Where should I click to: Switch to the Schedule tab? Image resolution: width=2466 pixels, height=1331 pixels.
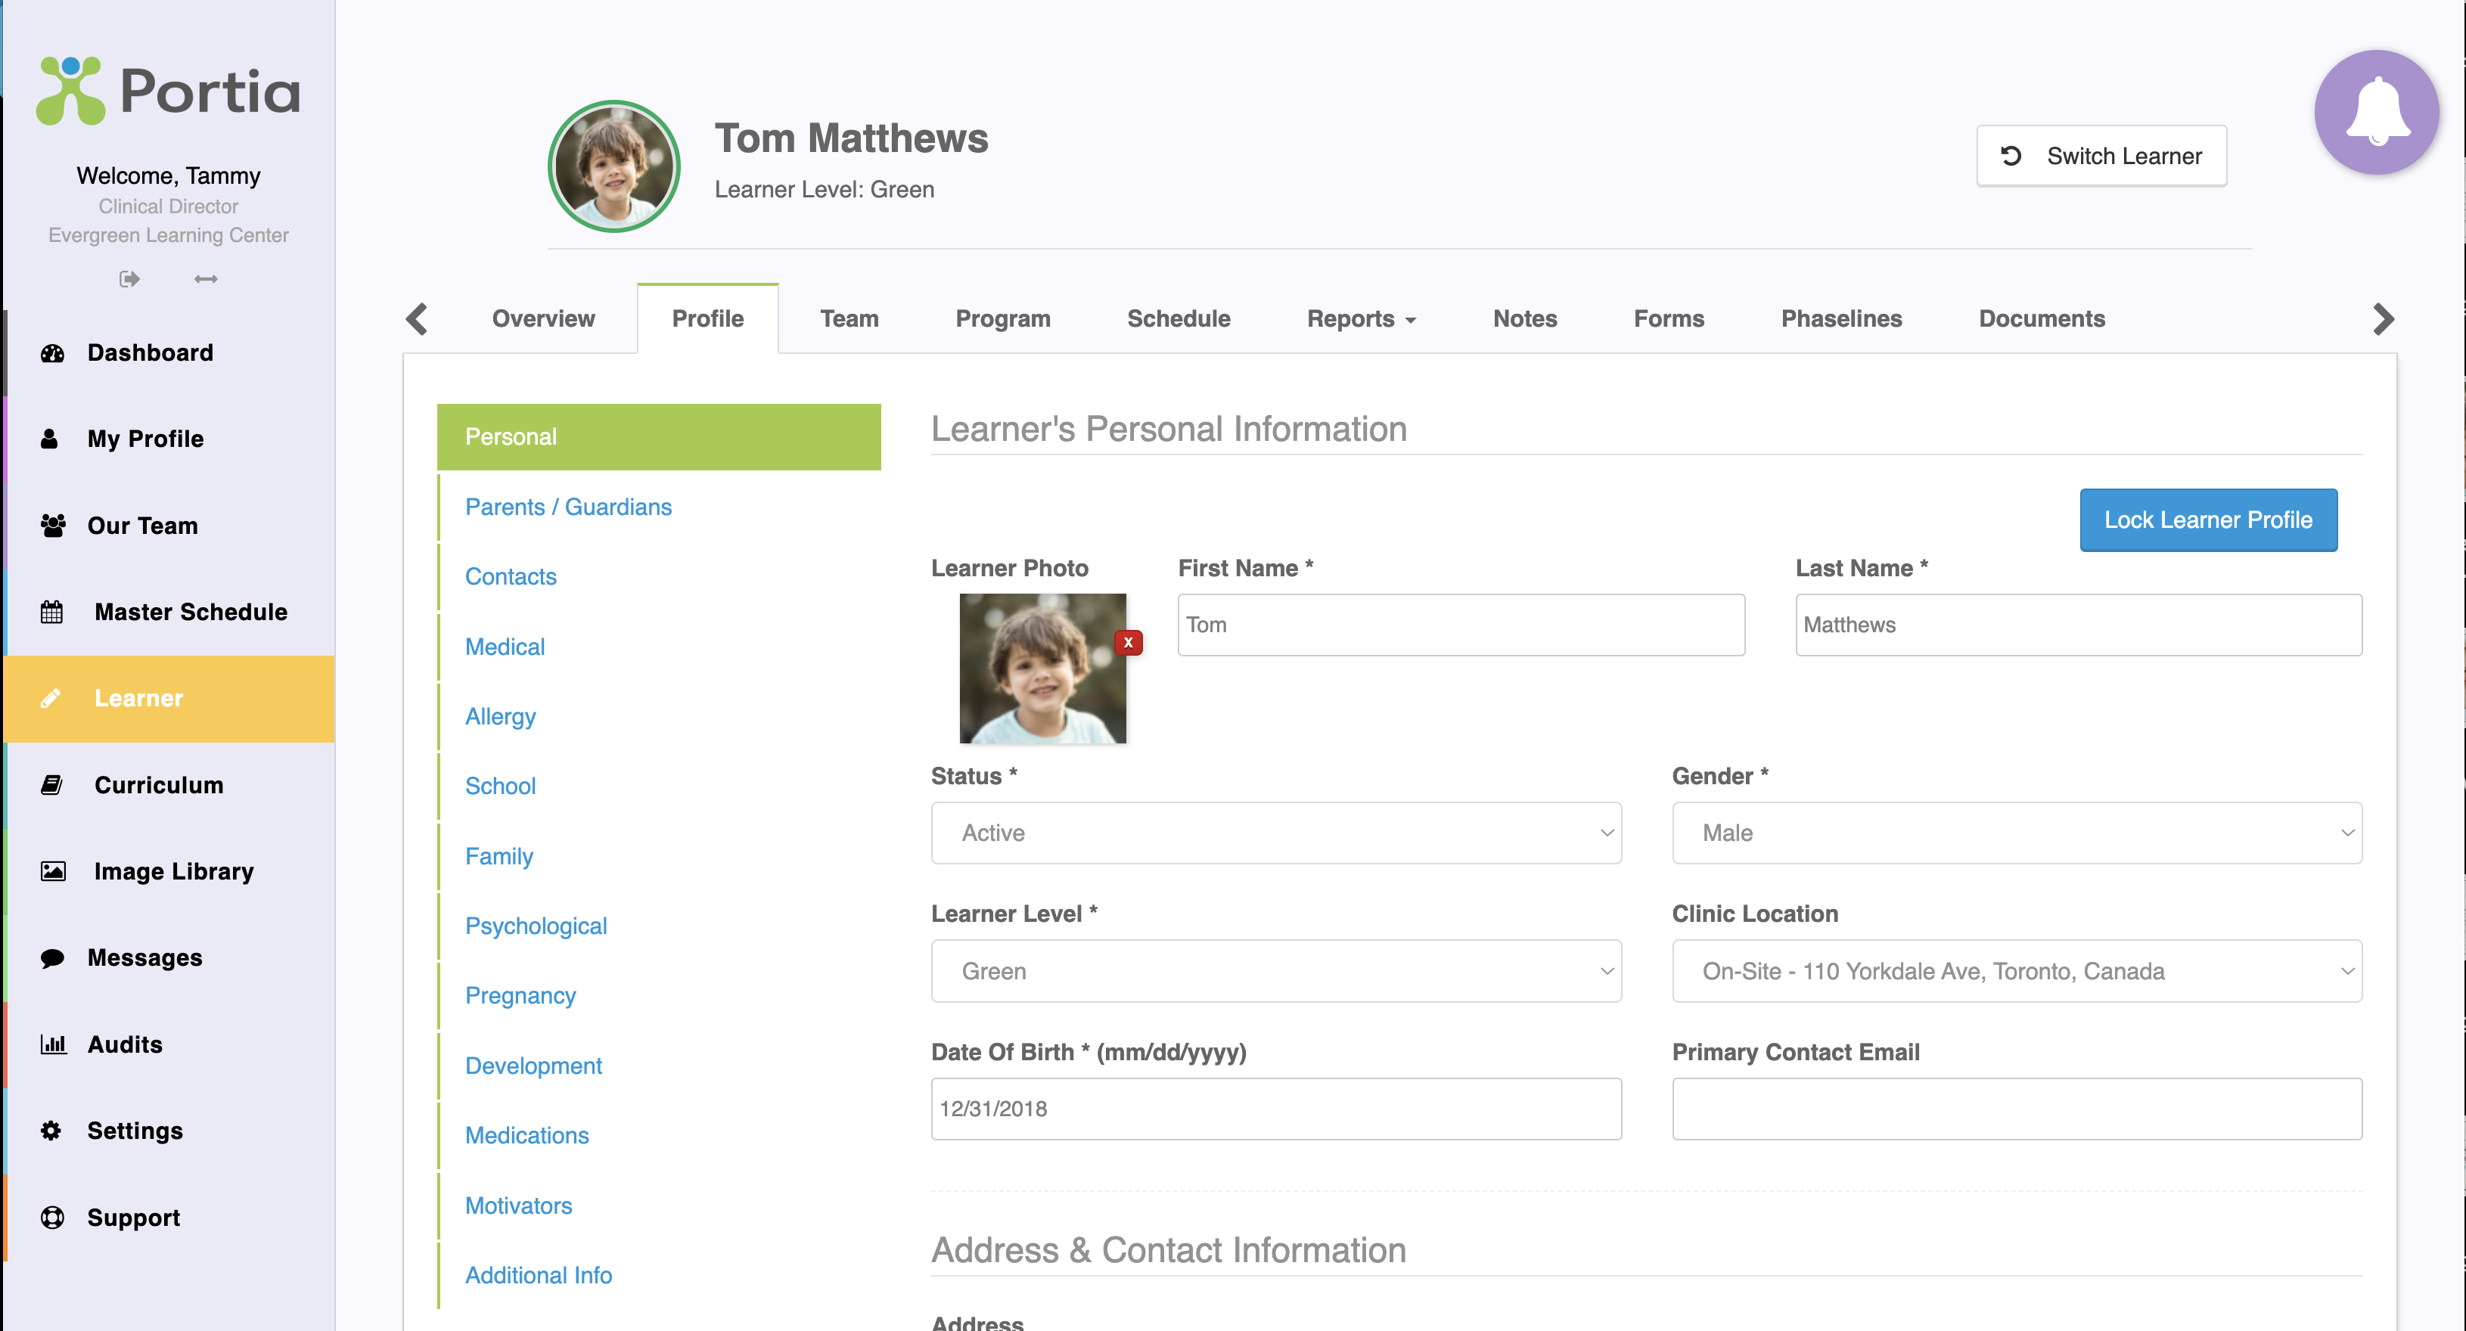1178,318
